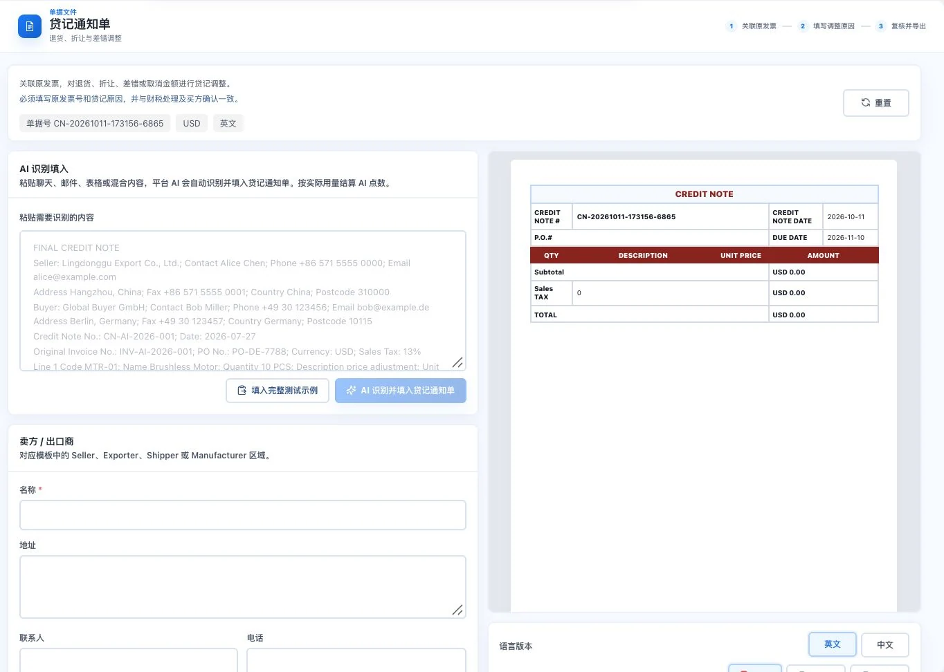The image size is (944, 672).
Task: Focus the seller 名称 input field
Action: click(243, 515)
